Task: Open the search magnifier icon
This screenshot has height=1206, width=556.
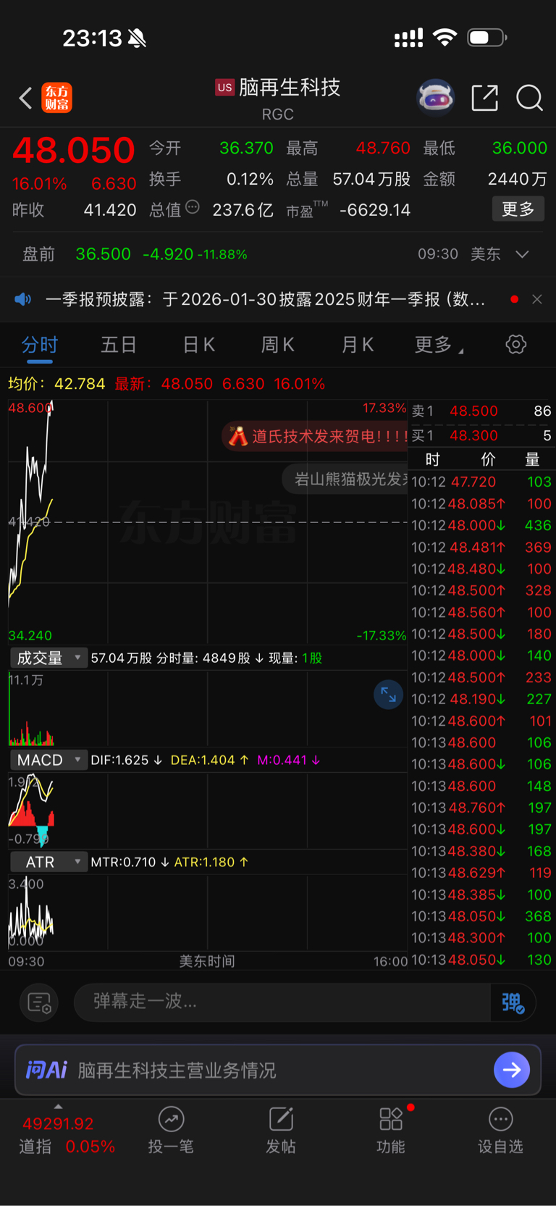Action: (529, 97)
